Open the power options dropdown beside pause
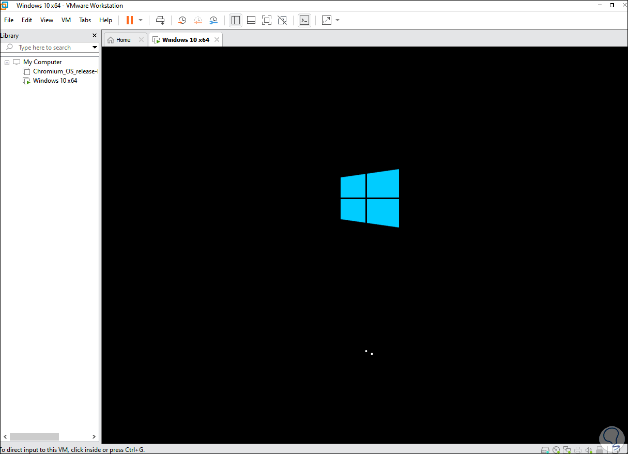This screenshot has height=454, width=628. 141,20
